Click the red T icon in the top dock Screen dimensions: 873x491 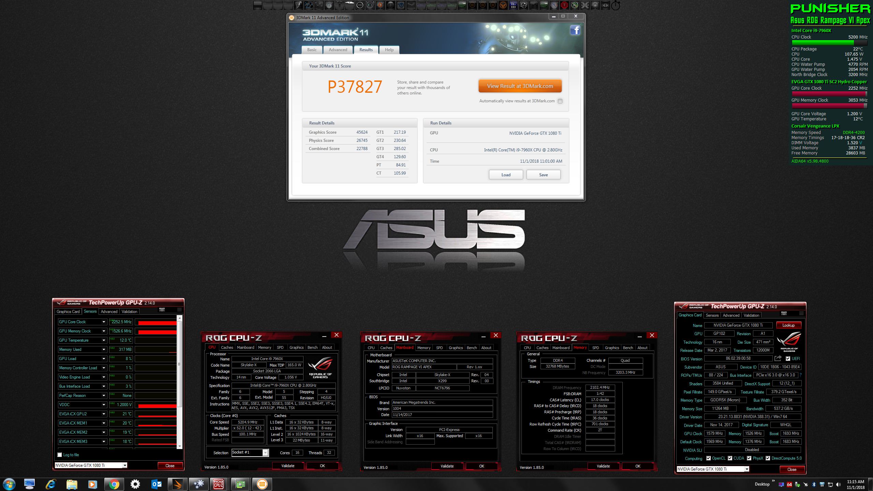tap(564, 5)
